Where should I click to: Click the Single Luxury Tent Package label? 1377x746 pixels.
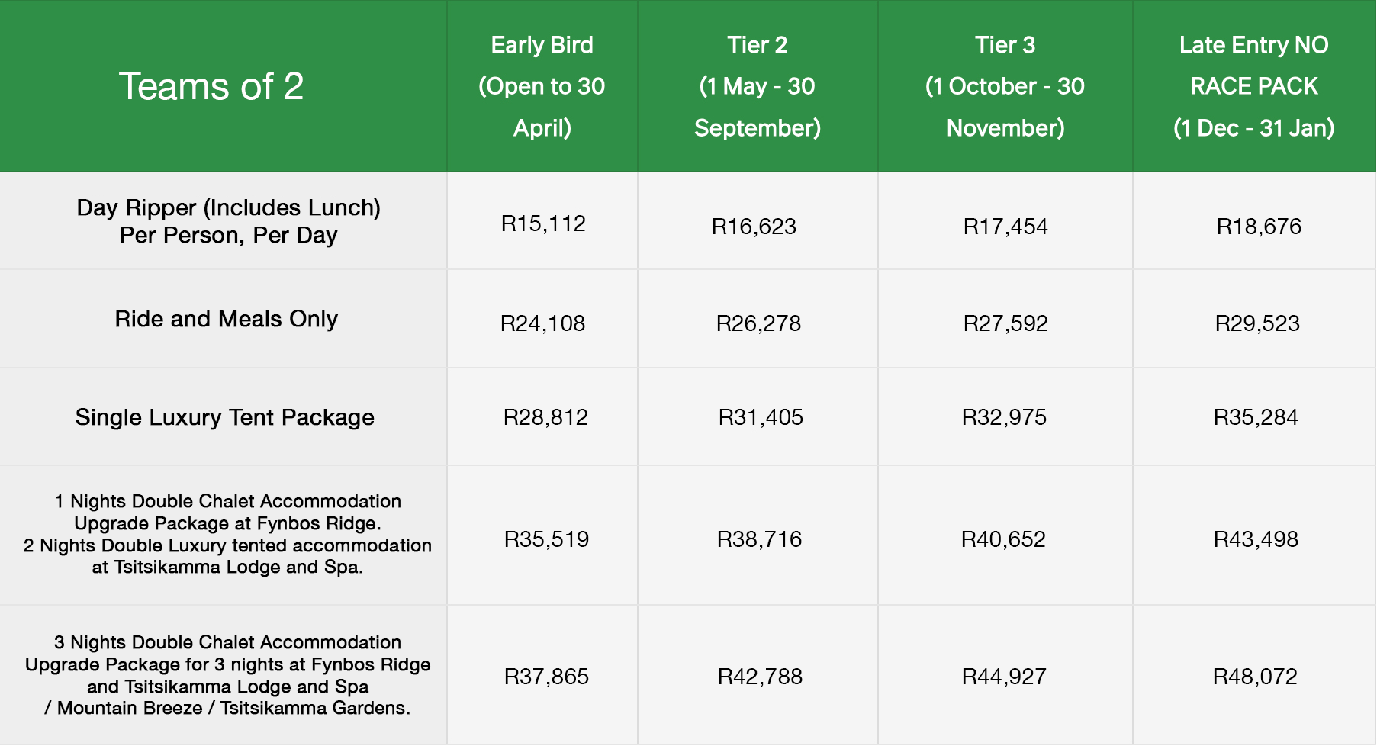pyautogui.click(x=224, y=417)
